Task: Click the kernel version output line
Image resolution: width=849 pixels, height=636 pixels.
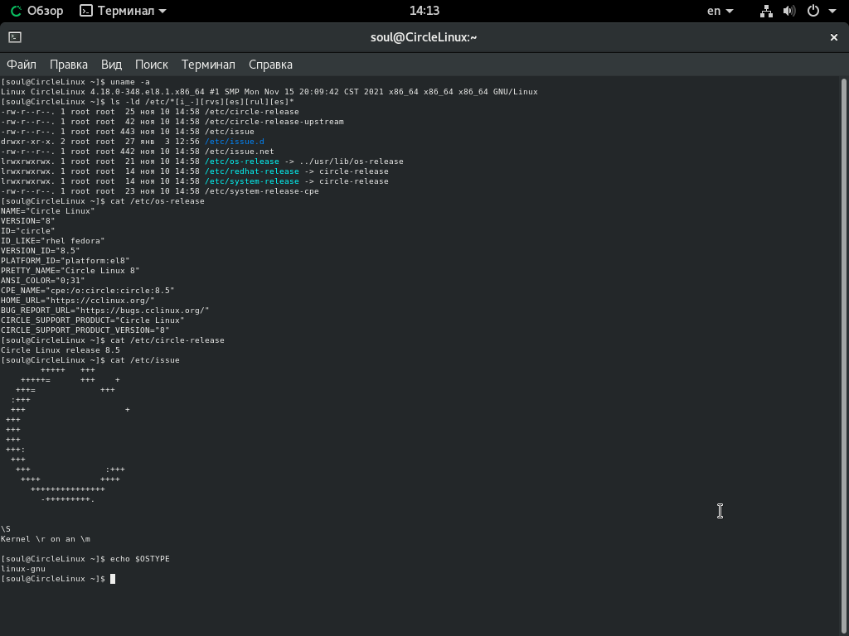Action: (269, 92)
